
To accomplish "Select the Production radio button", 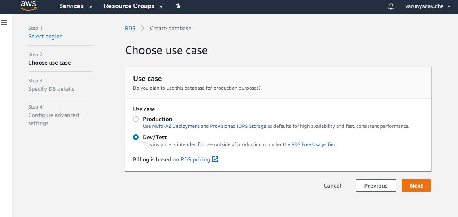I will [136, 119].
